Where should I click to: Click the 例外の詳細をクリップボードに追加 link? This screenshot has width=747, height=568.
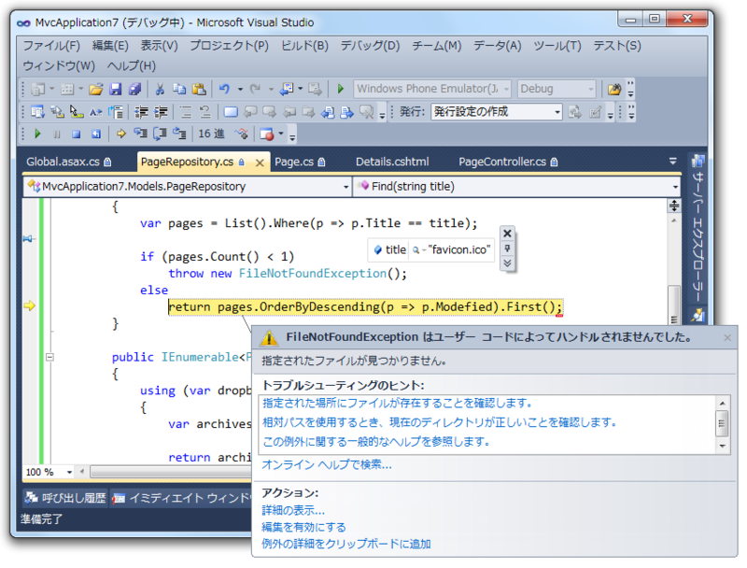[x=345, y=544]
